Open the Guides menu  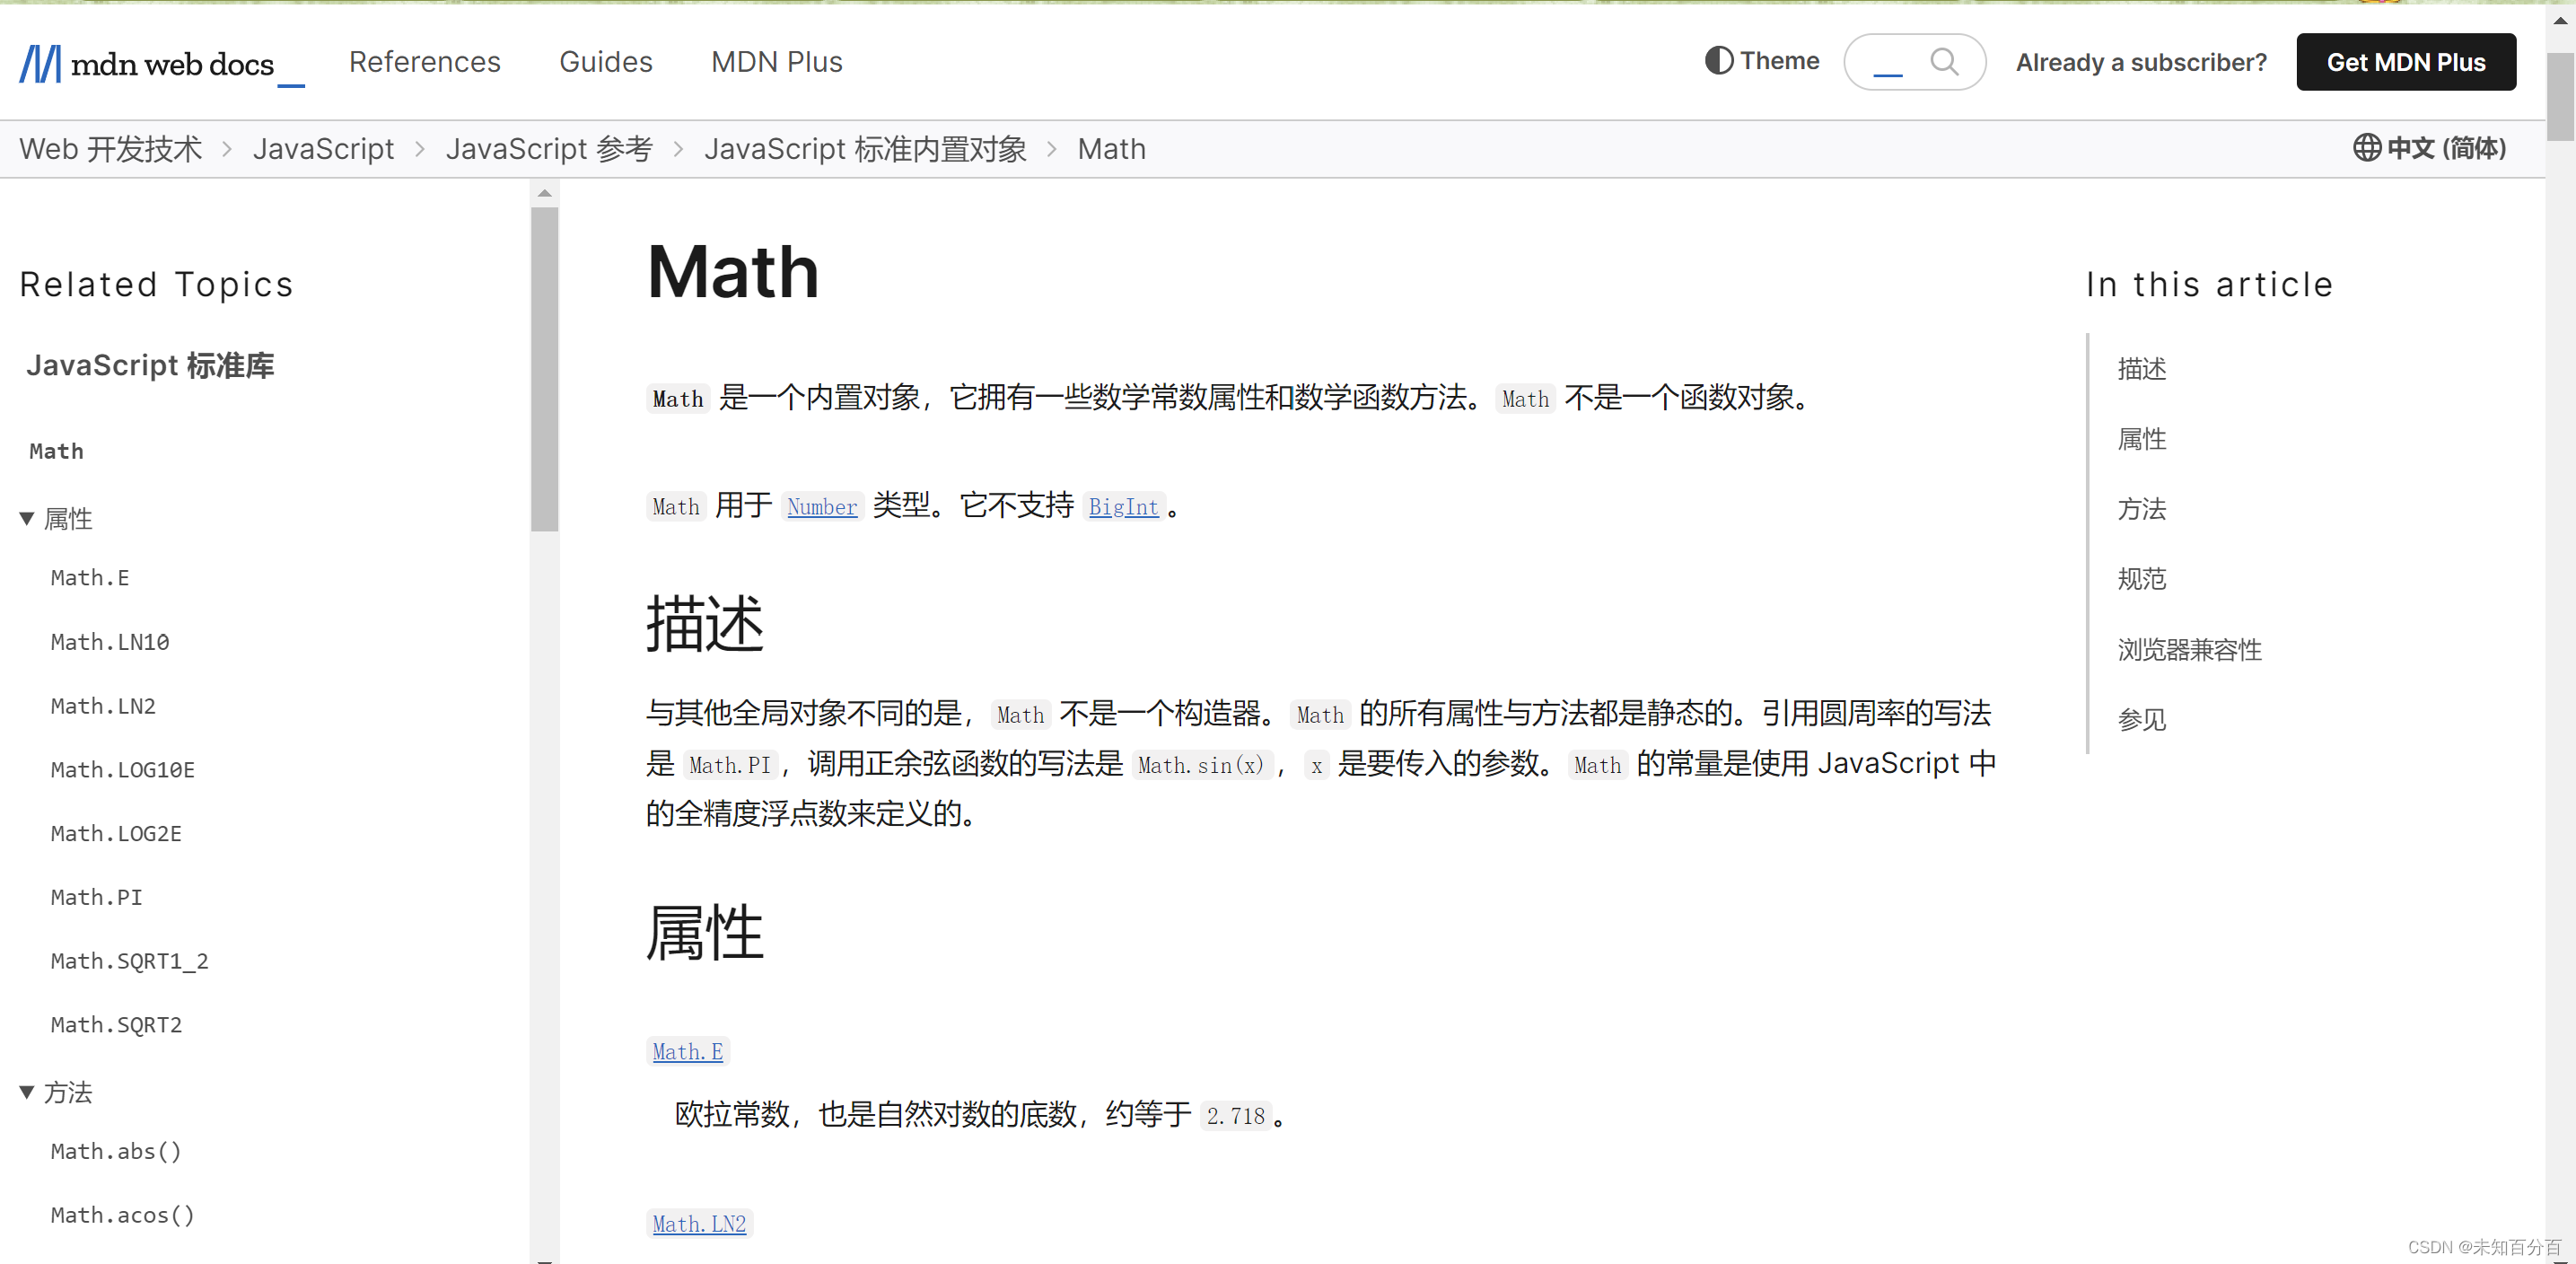pyautogui.click(x=605, y=62)
